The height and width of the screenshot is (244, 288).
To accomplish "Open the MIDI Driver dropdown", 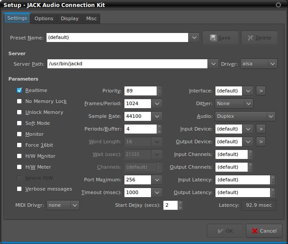I will tap(63, 205).
